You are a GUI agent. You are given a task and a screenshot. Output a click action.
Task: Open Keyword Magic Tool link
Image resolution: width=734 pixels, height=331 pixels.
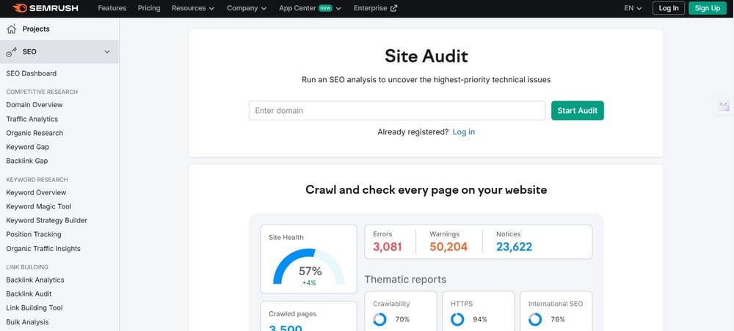(39, 206)
